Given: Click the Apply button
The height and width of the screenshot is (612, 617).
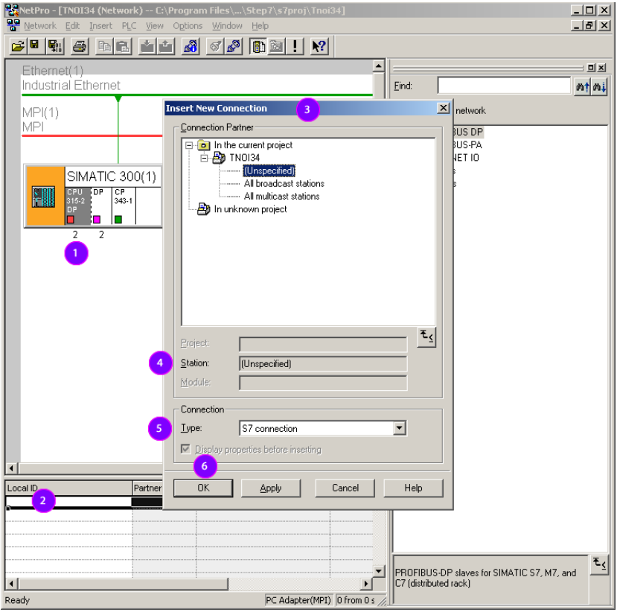Looking at the screenshot, I should click(x=271, y=488).
